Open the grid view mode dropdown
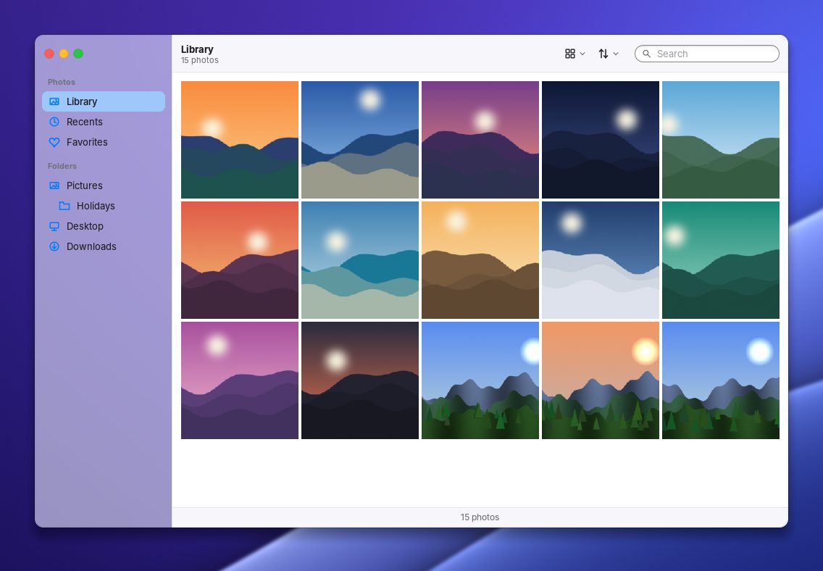 click(x=575, y=54)
